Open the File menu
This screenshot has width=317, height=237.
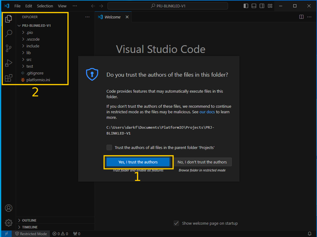17,6
